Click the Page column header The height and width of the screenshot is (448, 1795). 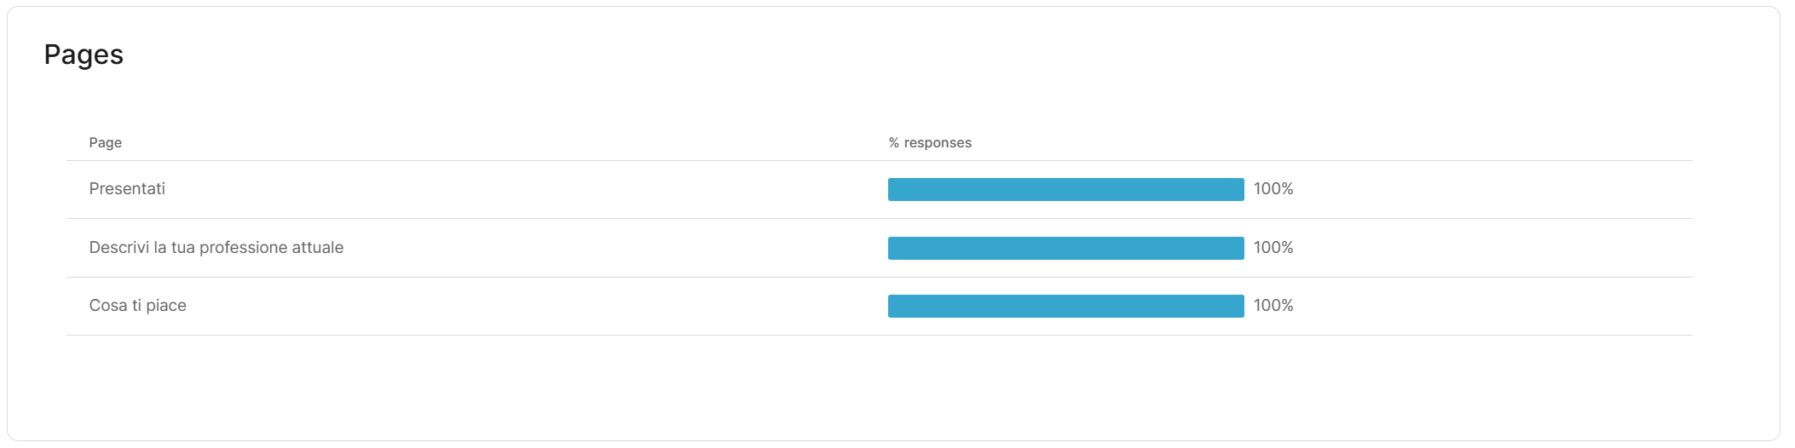coord(105,142)
